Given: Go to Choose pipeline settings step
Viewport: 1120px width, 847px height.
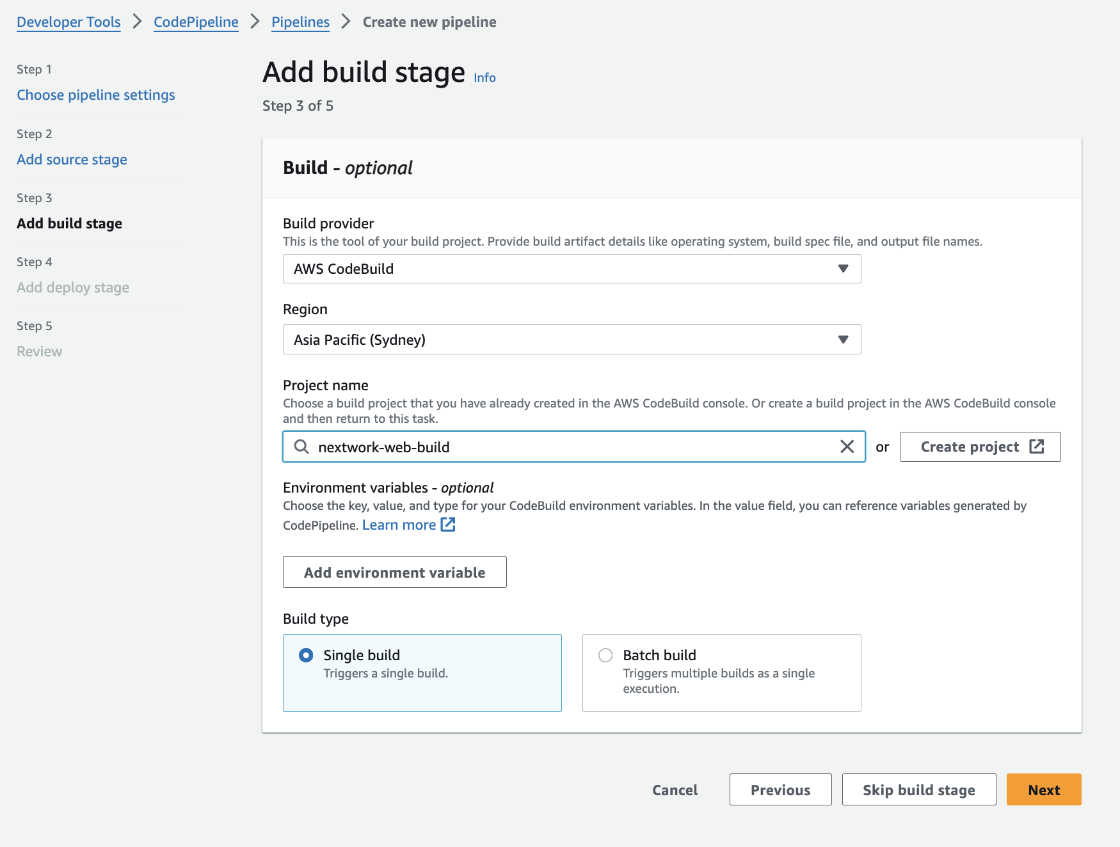Looking at the screenshot, I should (96, 95).
